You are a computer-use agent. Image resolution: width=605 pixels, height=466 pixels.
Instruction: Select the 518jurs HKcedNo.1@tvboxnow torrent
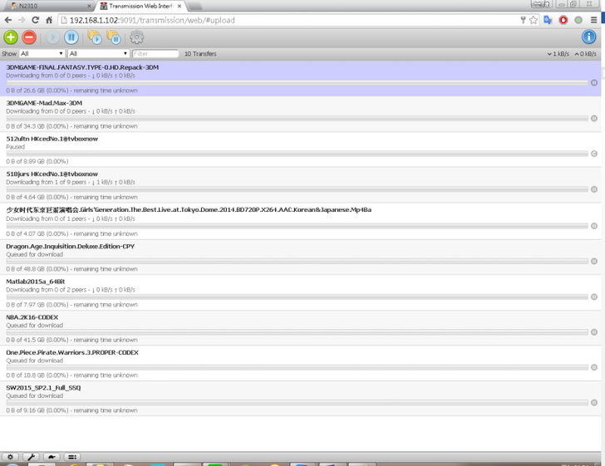pyautogui.click(x=300, y=185)
